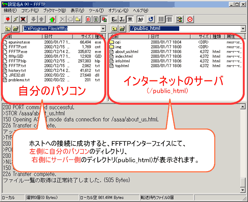Select remote file about_us.html
The width and height of the screenshot is (248, 202).
click(127, 52)
